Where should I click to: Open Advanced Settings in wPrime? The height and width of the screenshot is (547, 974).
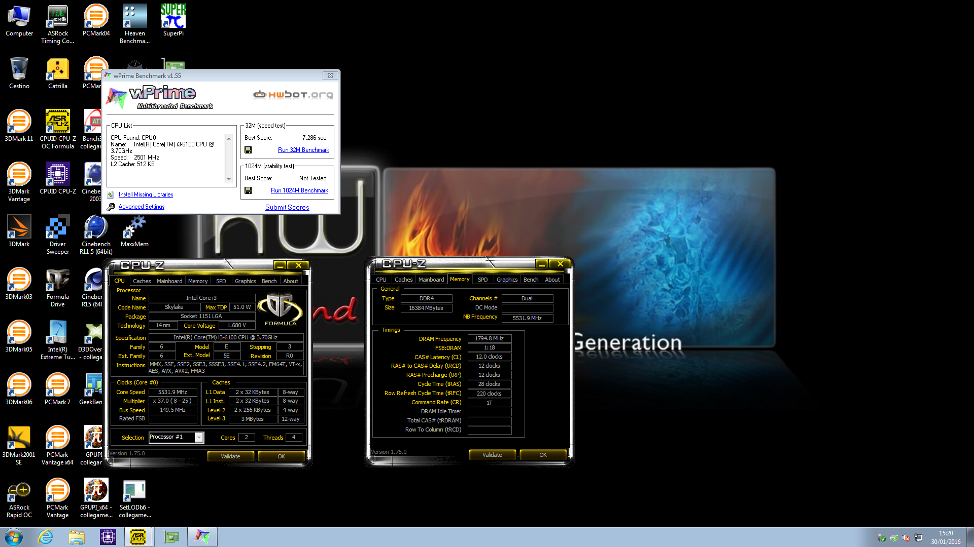click(x=142, y=207)
